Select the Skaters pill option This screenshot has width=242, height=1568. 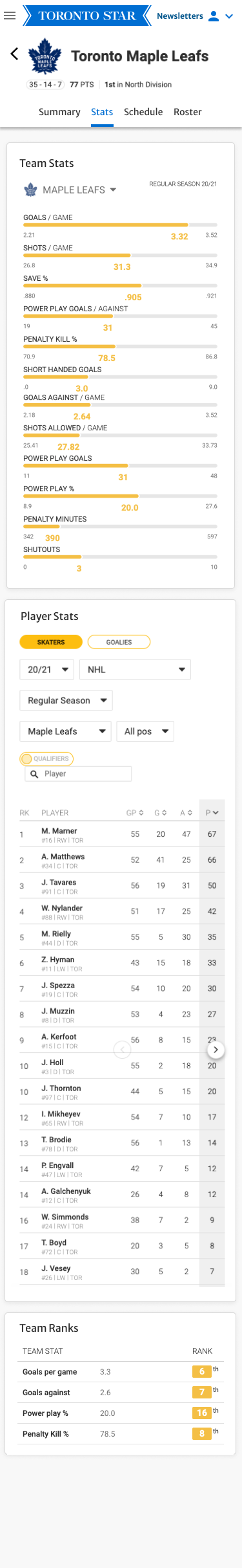(51, 642)
